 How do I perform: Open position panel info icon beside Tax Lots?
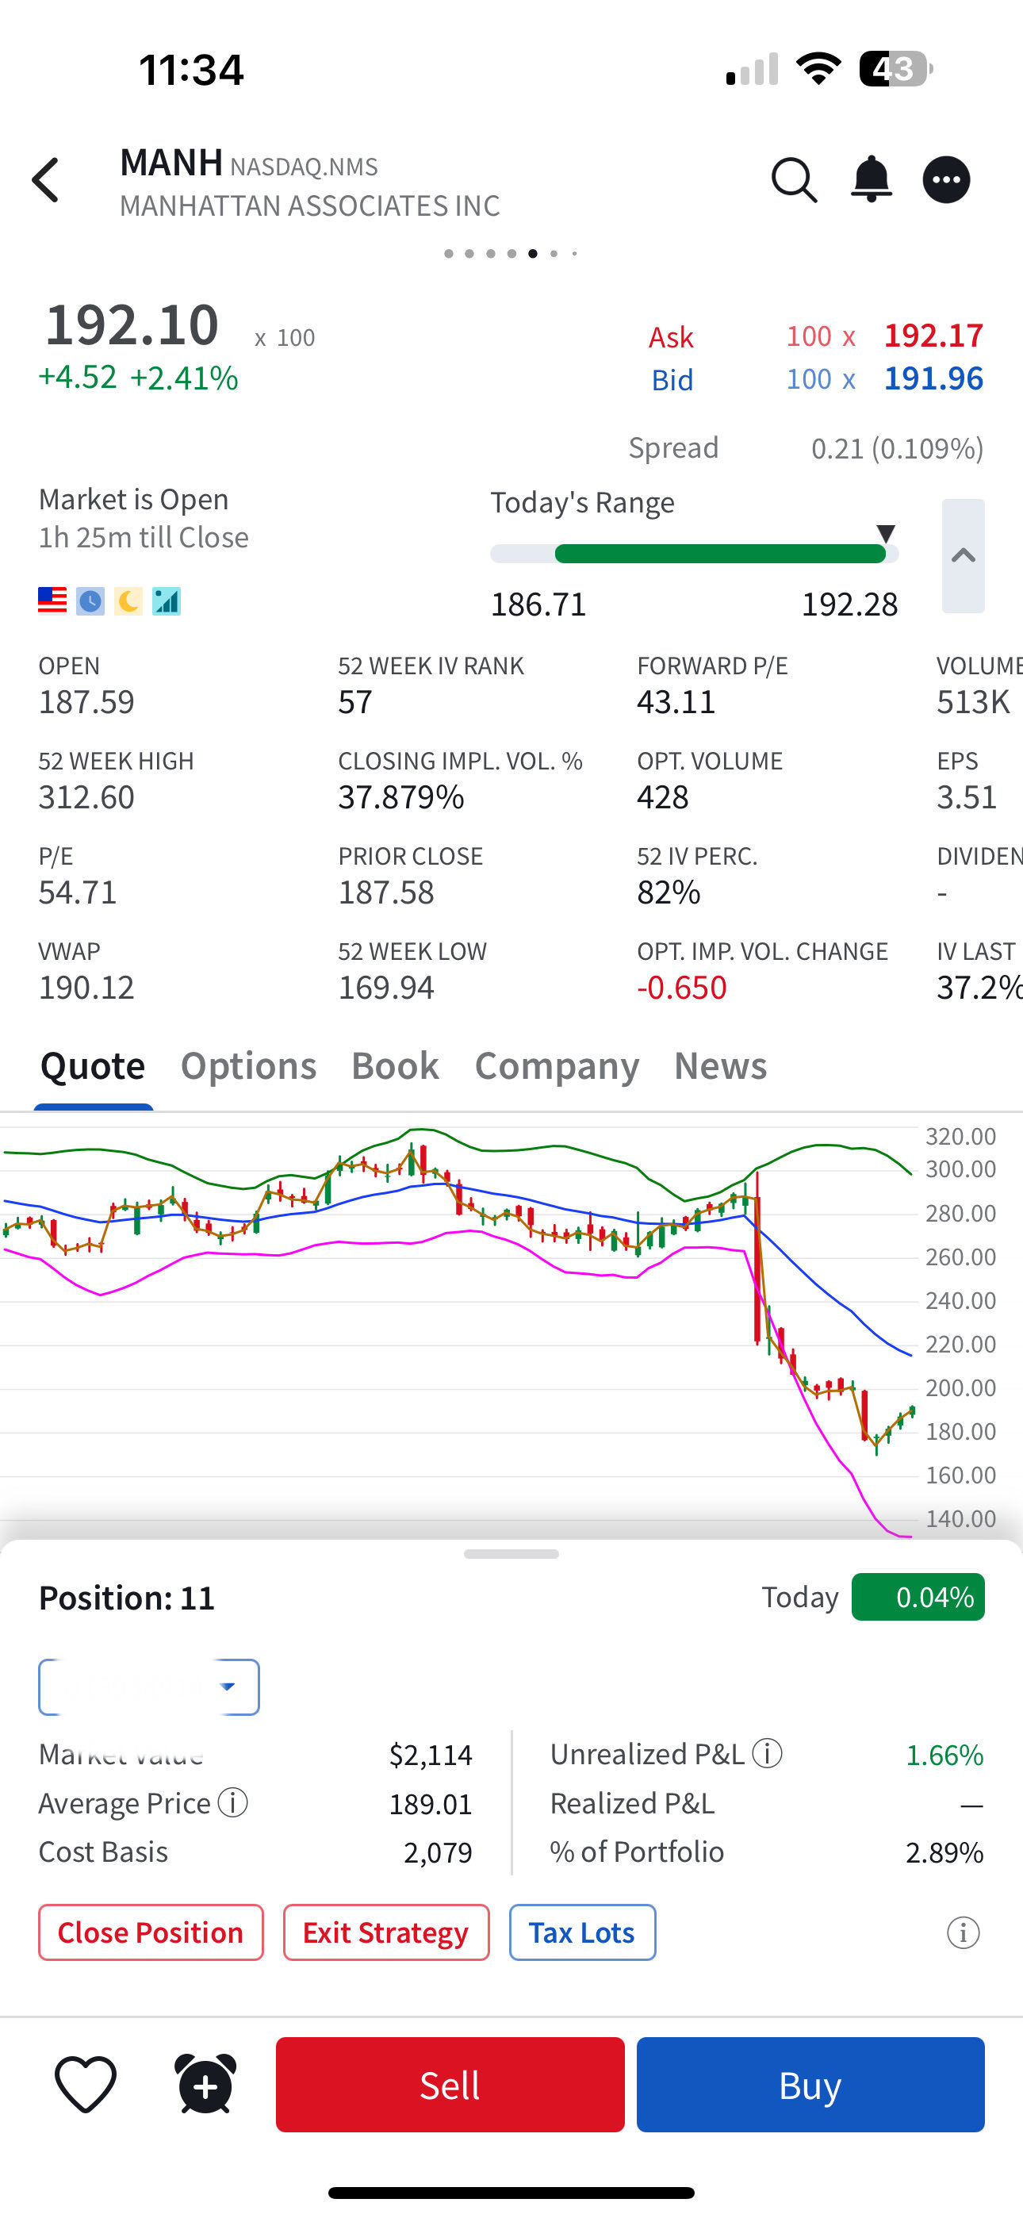pos(964,1932)
